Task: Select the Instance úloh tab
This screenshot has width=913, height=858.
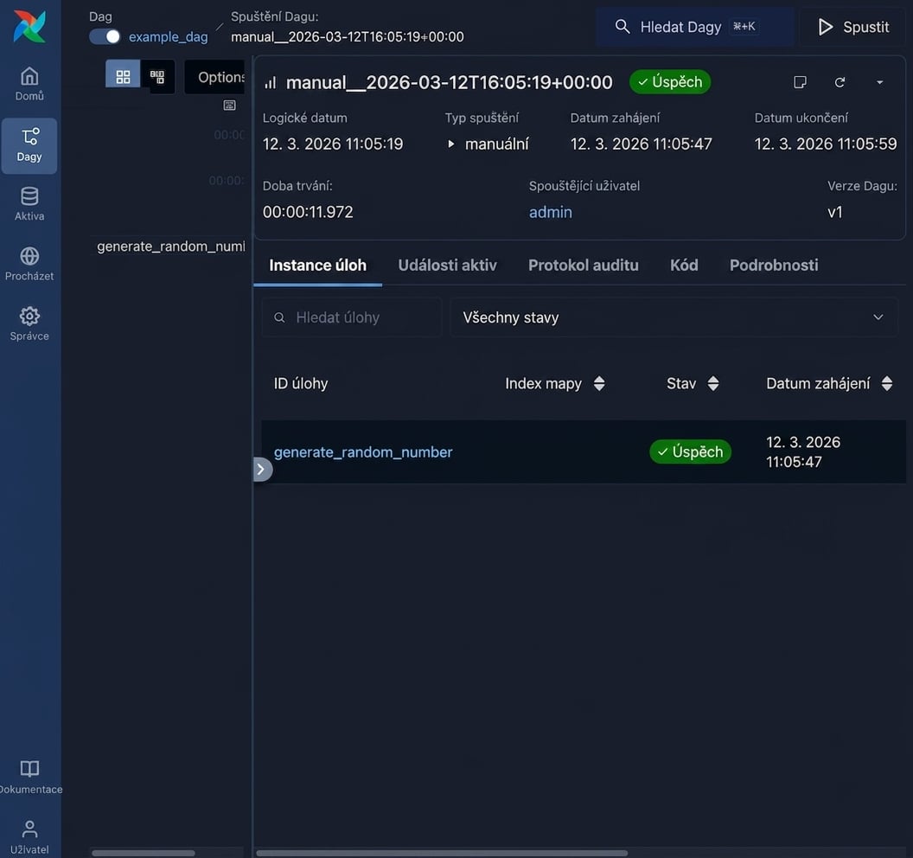Action: tap(318, 266)
